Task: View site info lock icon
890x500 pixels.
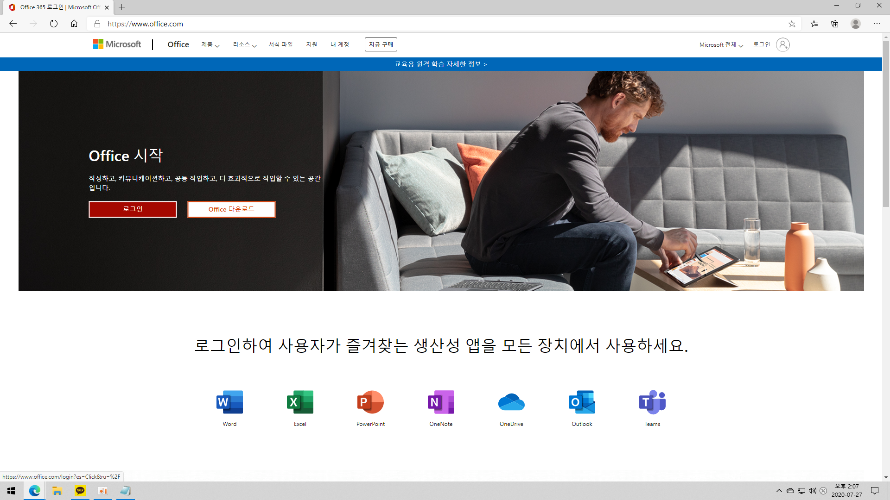Action: (97, 24)
